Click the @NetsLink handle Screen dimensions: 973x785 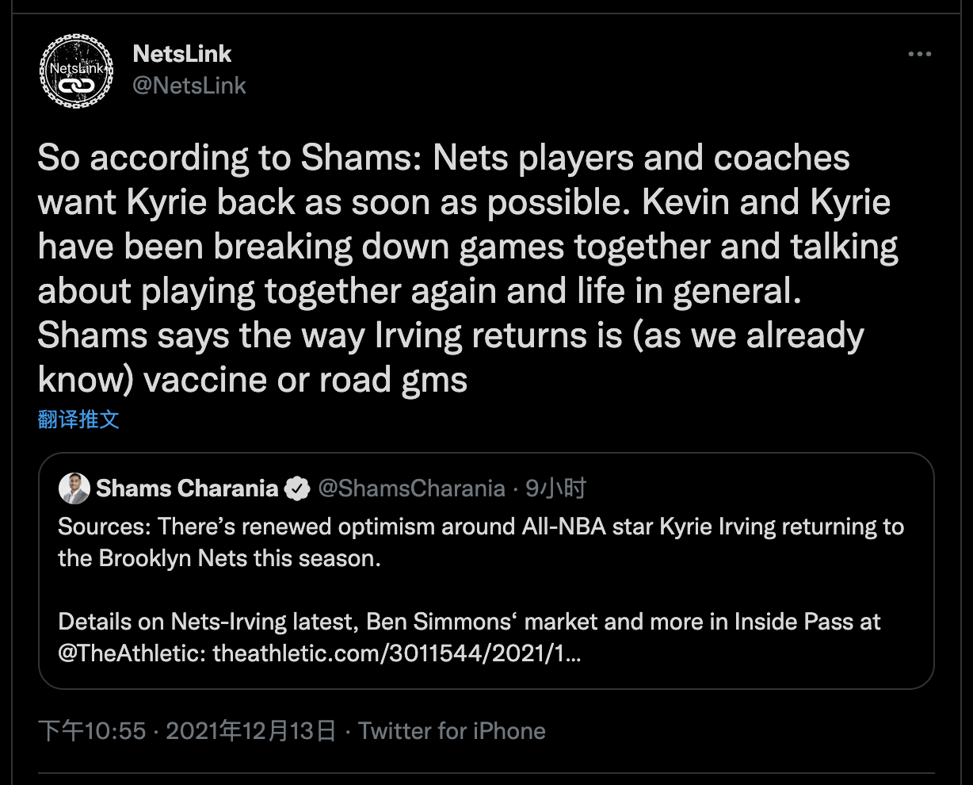click(x=189, y=86)
